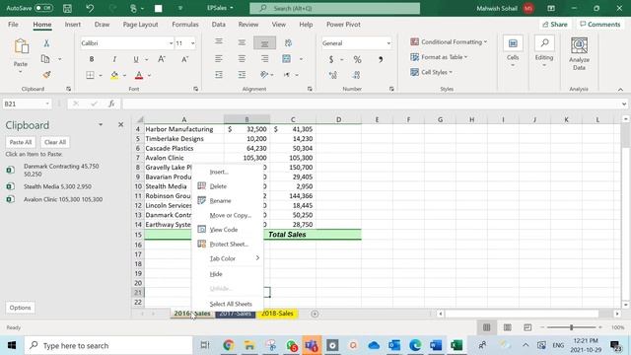Insert a function with fx icon

[x=111, y=104]
